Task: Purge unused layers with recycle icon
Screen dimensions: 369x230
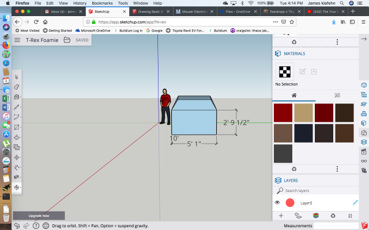Action: (333, 216)
